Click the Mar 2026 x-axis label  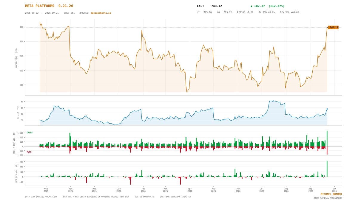(x=165, y=190)
